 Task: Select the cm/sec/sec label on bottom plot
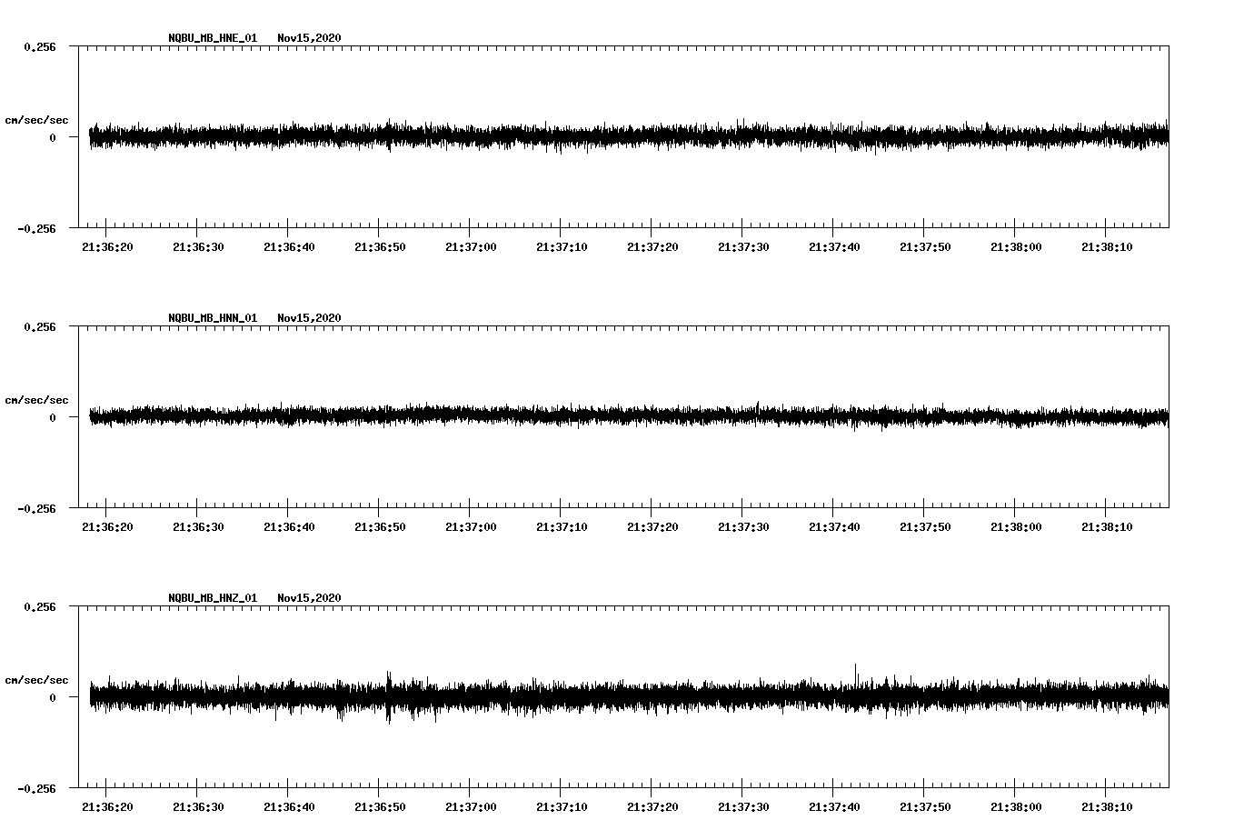click(x=36, y=678)
